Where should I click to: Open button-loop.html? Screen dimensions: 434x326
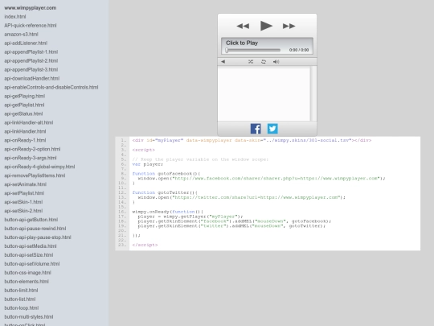click(22, 308)
